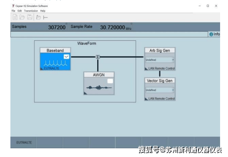Click Vector Sig Gen LAN Remote Control
Screen dimensions: 228x157
(161, 98)
